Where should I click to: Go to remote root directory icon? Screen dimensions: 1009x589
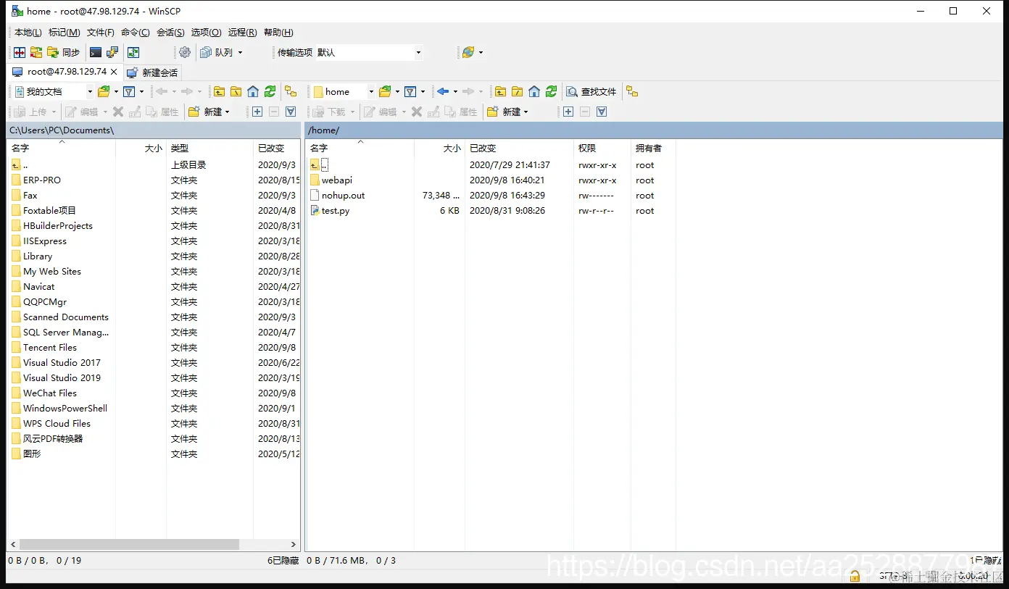click(x=517, y=91)
